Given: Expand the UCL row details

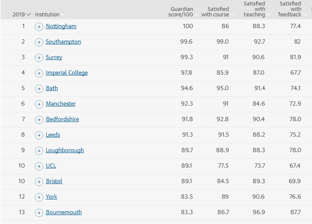Looking at the screenshot, I should [x=39, y=166].
